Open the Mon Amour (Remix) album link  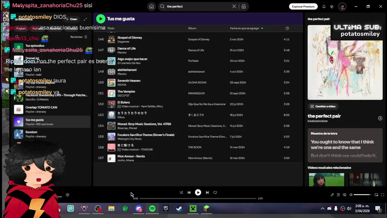(x=200, y=158)
